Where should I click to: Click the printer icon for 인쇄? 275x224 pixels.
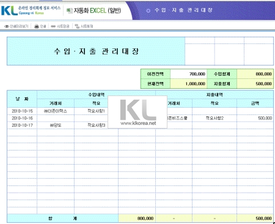tap(37, 26)
